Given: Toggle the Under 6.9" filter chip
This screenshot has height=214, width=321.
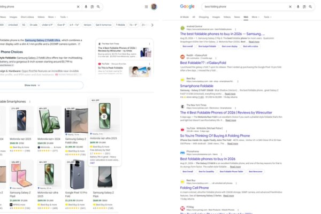Looking at the screenshot, I should pyautogui.click(x=47, y=25).
